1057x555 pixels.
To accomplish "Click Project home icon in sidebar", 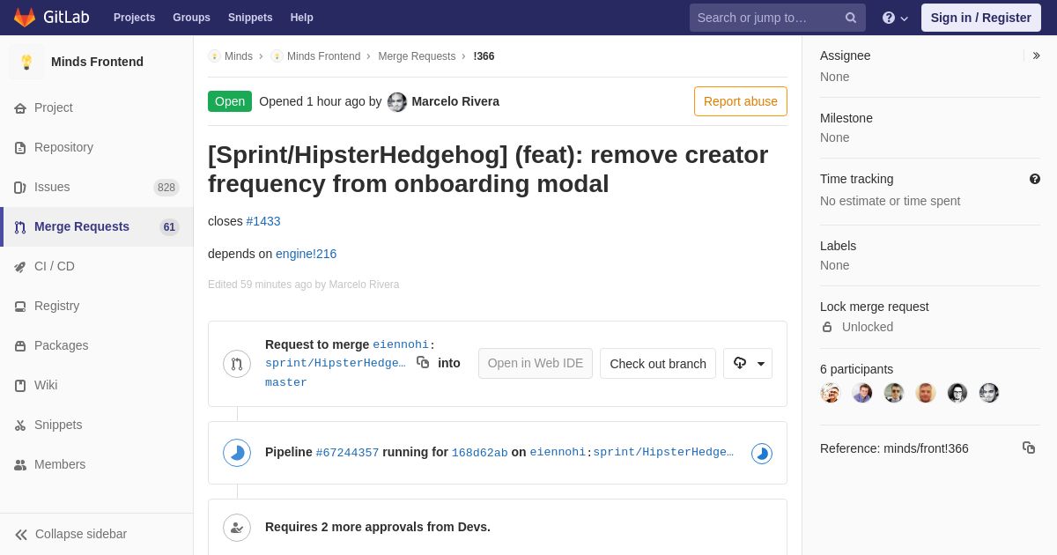I will [x=20, y=108].
